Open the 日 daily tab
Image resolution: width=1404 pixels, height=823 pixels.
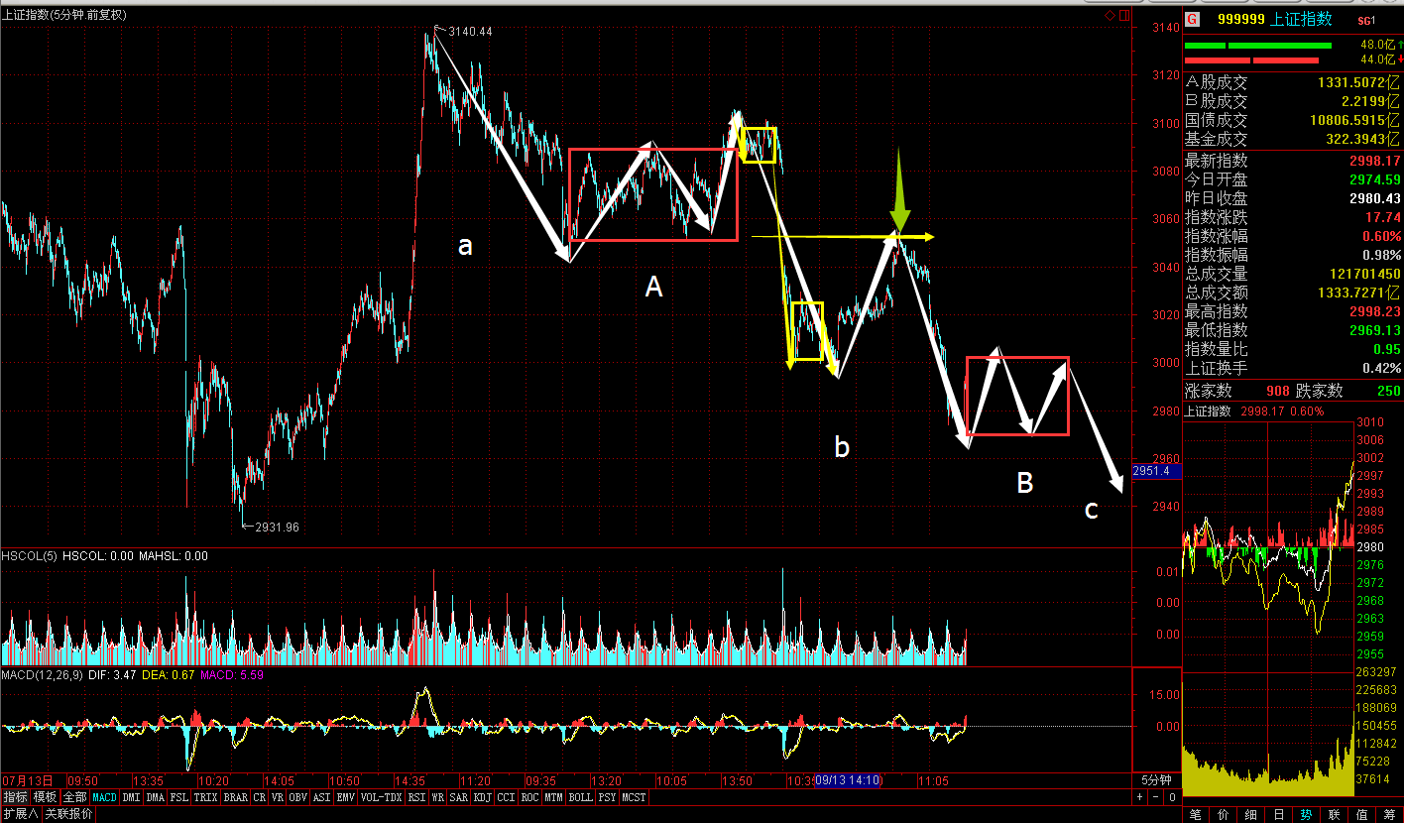[1279, 814]
